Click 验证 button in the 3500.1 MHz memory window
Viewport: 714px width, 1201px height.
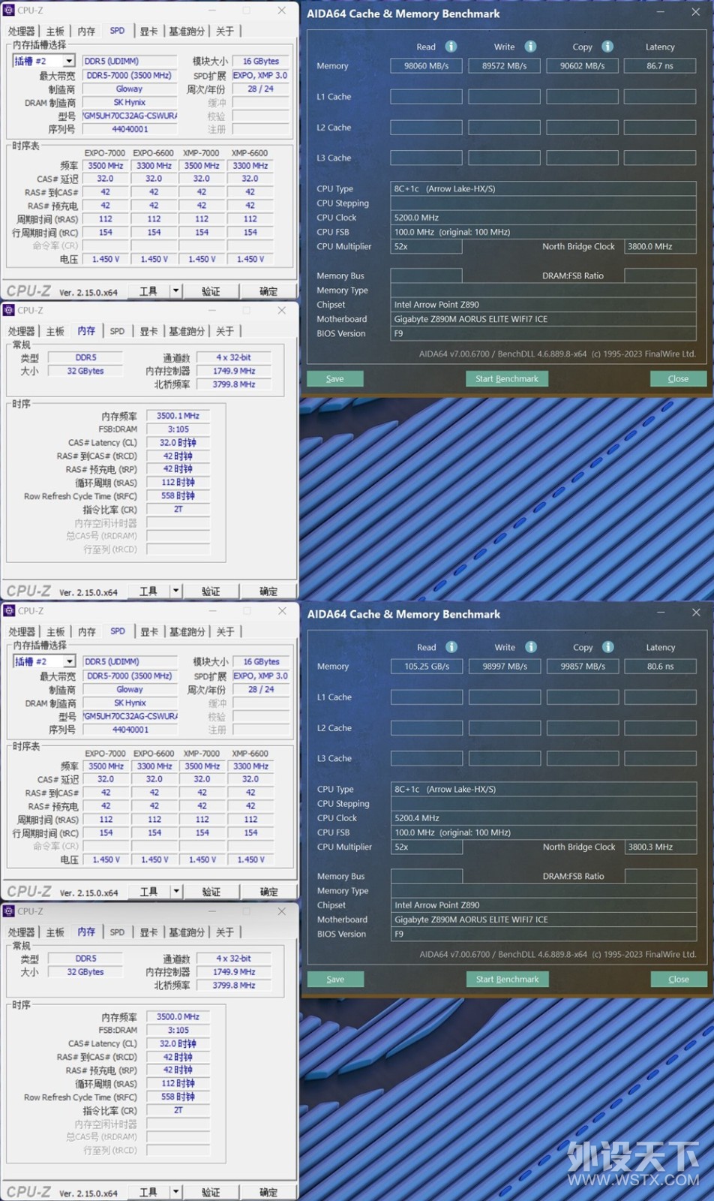click(211, 591)
